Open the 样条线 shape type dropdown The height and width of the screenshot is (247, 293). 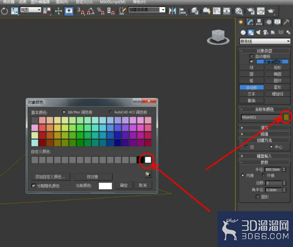coord(265,41)
